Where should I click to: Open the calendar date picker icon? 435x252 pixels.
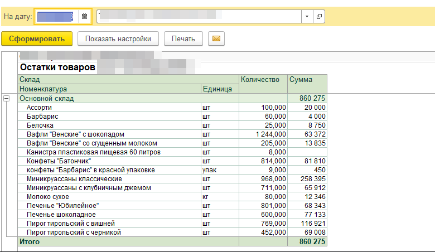click(85, 16)
